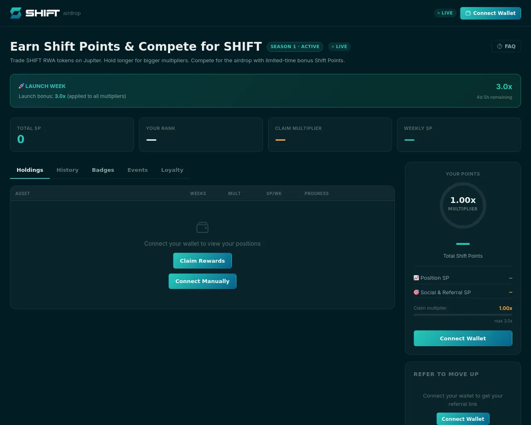Click the MULT column header

coord(234,193)
